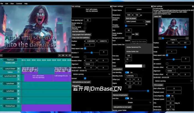Viewport: 194px width, 113px height.
Task: Step to next frame under video thumbnail
Action: point(187,38)
